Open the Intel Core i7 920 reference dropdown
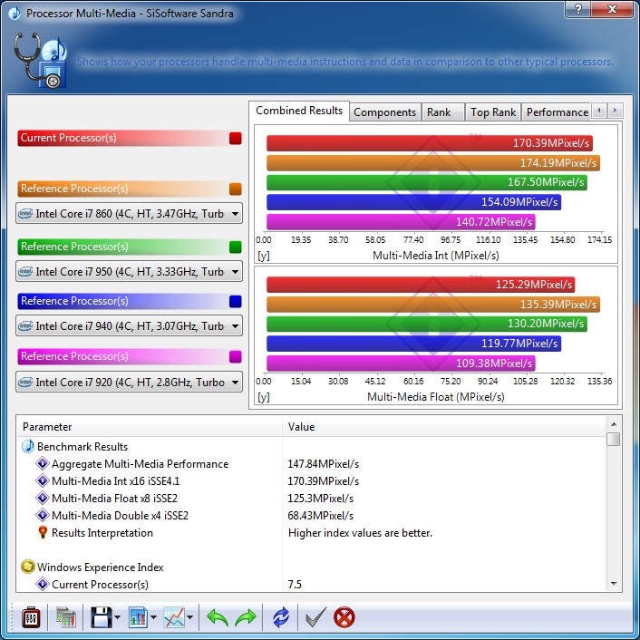 click(x=129, y=382)
